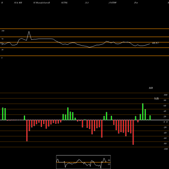Click the tallest green MR bar

point(143,112)
